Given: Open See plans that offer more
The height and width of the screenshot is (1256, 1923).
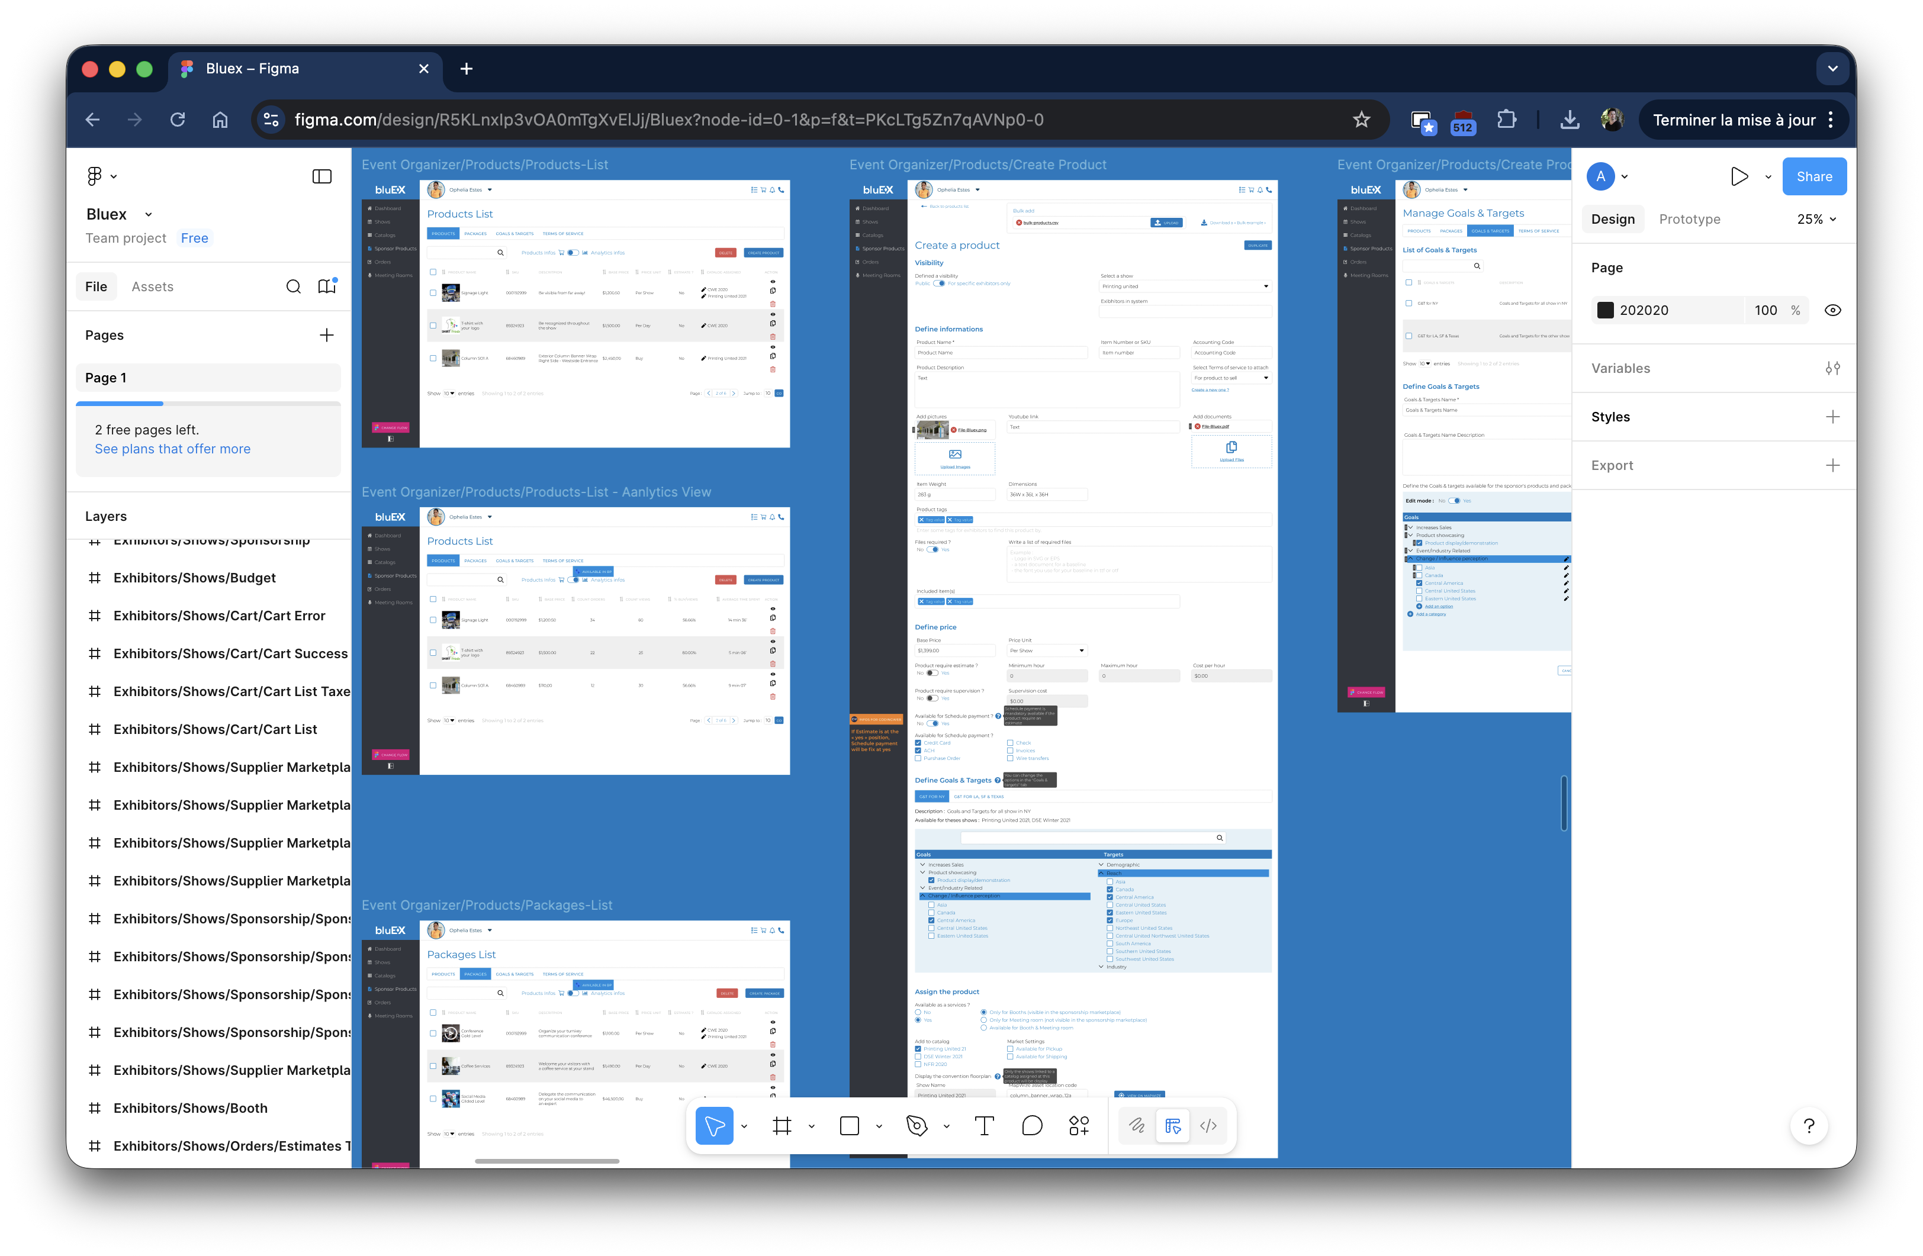Looking at the screenshot, I should [172, 449].
